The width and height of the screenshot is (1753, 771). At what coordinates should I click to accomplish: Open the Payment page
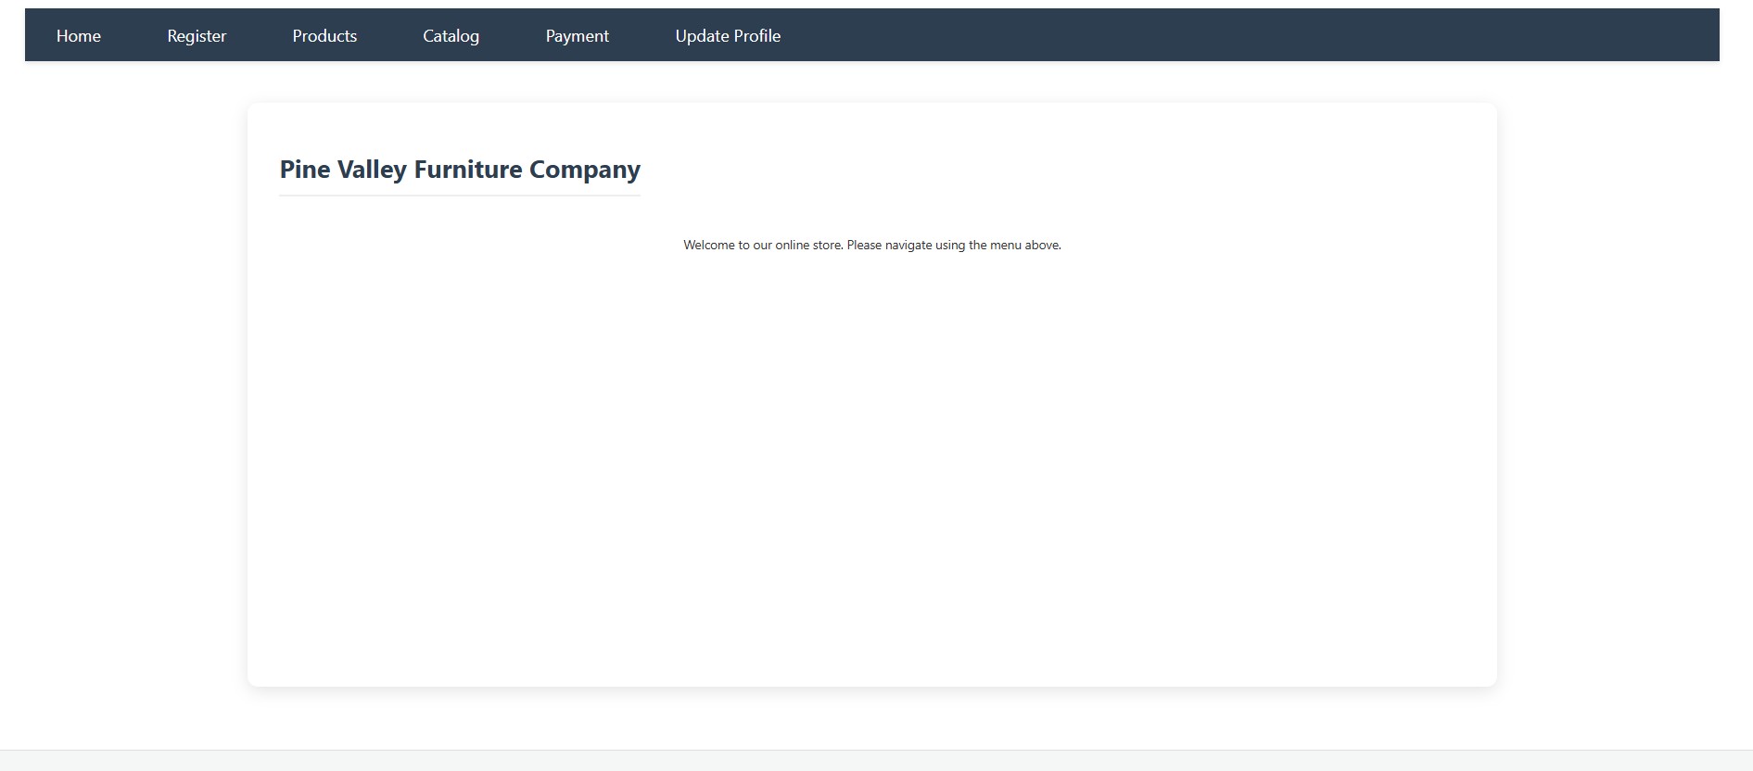point(577,36)
